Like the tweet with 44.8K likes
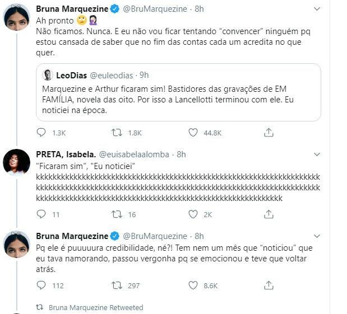The image size is (347, 314). point(193,133)
